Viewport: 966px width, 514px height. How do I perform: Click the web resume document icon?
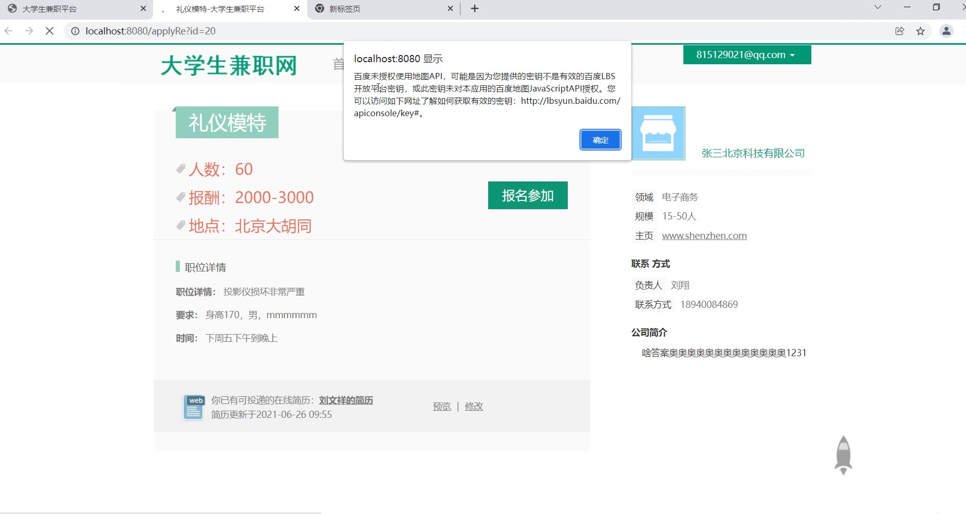(193, 407)
